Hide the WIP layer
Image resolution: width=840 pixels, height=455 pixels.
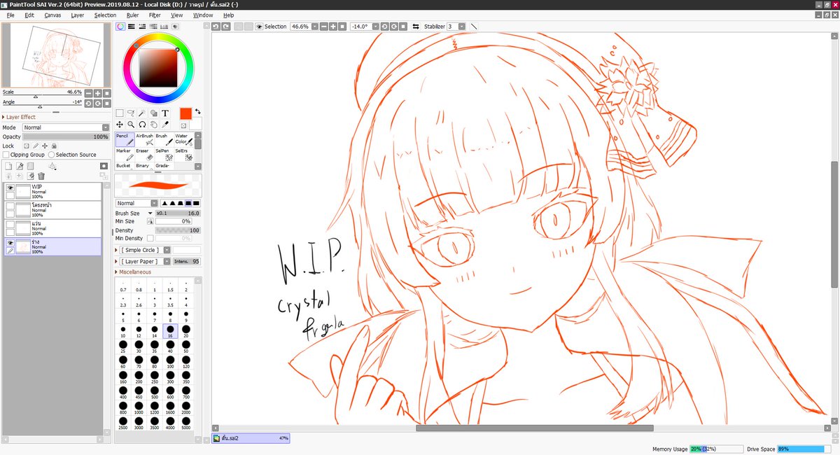tap(10, 188)
